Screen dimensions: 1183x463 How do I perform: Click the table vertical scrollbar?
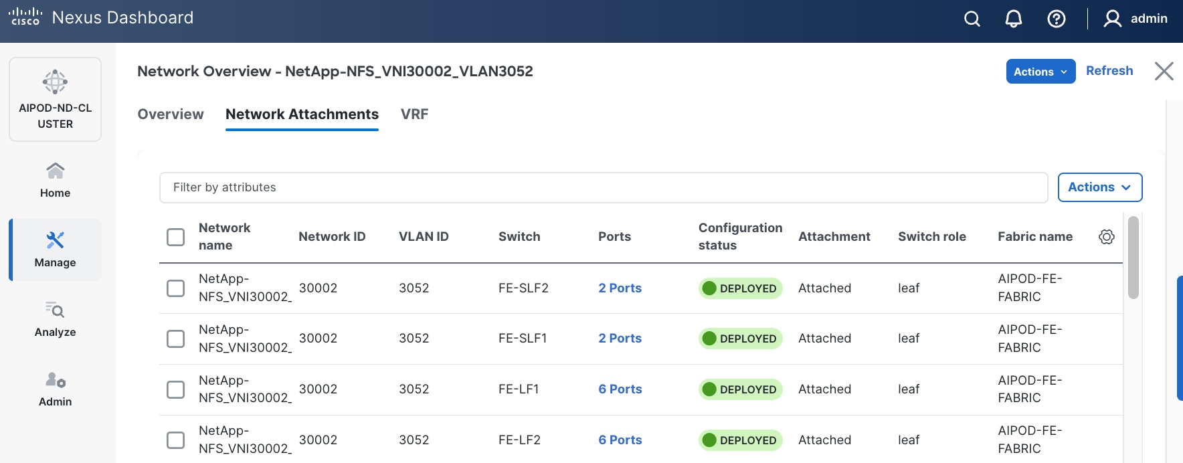(x=1133, y=258)
